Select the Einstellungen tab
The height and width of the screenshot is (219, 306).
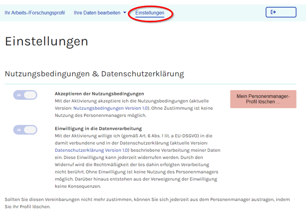[x=150, y=13]
